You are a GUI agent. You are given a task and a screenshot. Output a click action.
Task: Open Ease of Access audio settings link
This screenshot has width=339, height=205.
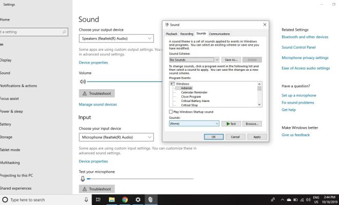(306, 68)
